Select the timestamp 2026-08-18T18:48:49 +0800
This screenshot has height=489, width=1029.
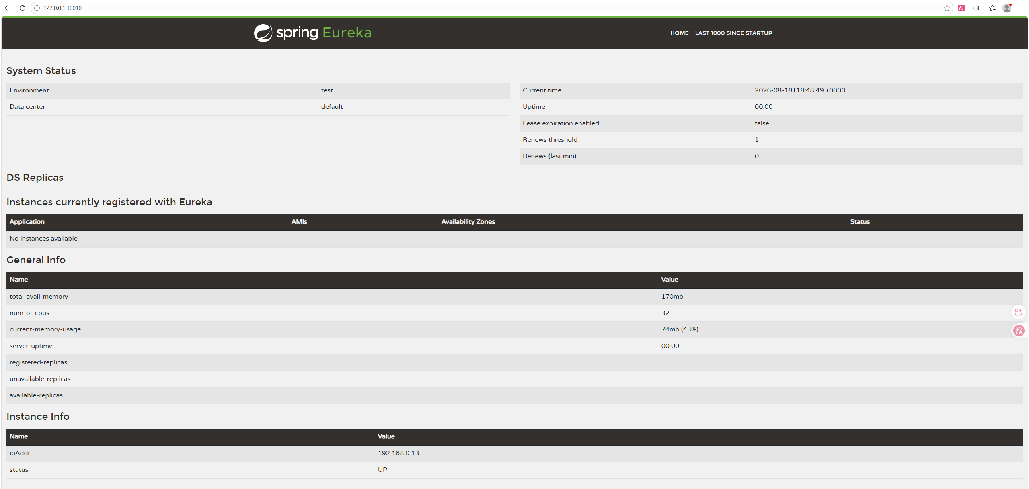(800, 90)
